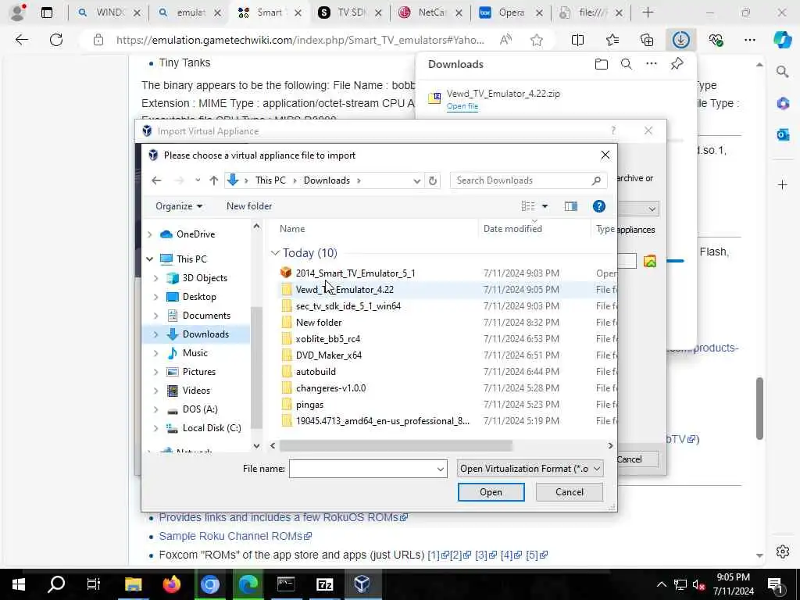Click the Up one level arrow in file dialog
This screenshot has width=800, height=600.
(x=214, y=180)
